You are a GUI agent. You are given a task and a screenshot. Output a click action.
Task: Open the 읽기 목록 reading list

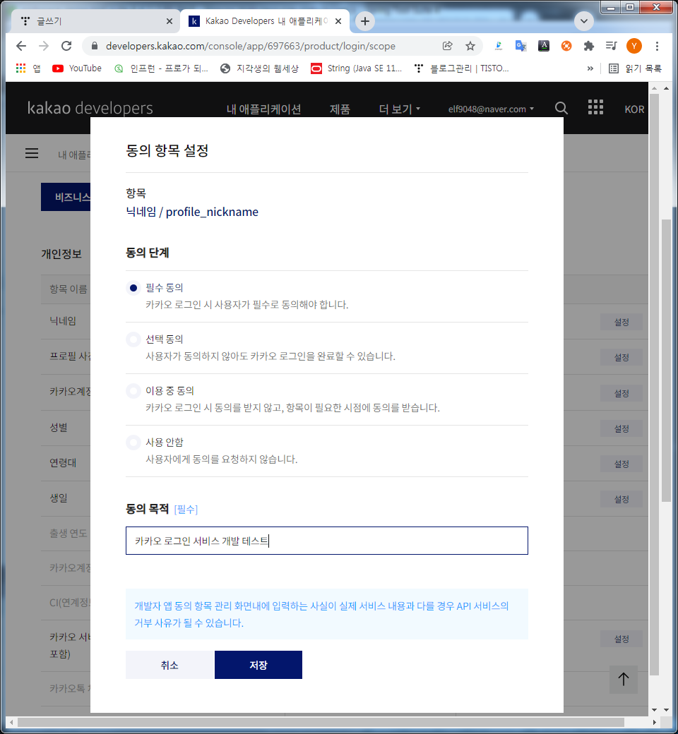click(635, 68)
